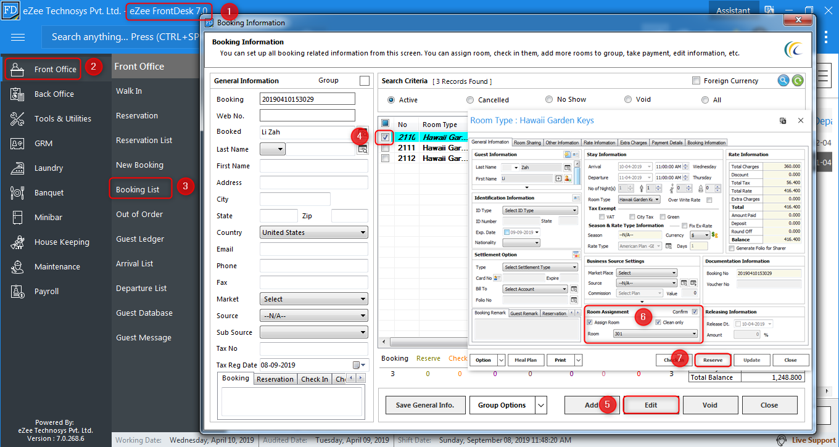839x447 pixels.
Task: Click the Live Support headset icon
Action: pos(782,440)
